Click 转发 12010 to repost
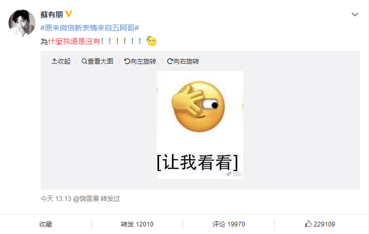The width and height of the screenshot is (369, 234). pos(137,224)
